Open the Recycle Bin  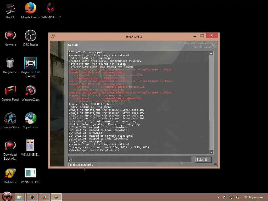coord(10,66)
